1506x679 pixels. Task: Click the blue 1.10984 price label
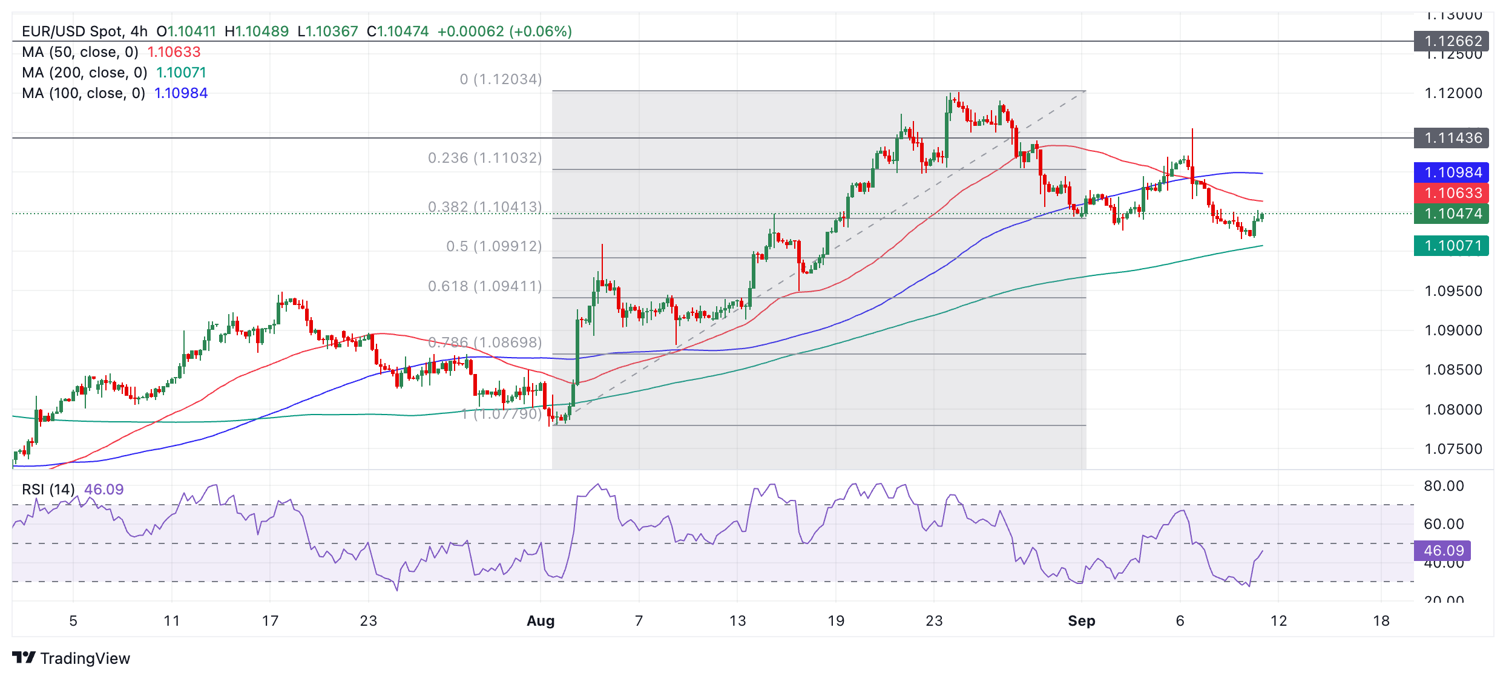pyautogui.click(x=1450, y=172)
